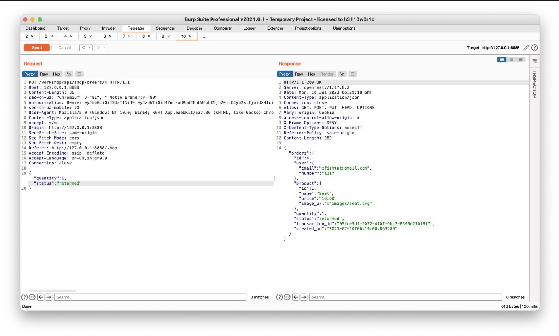Select response Hex view
Viewport: 559px width, 336px height.
tap(312, 74)
